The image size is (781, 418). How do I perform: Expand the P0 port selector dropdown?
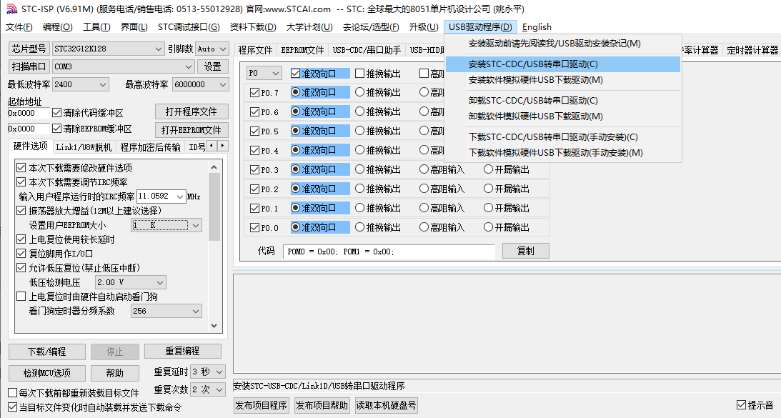pos(276,73)
